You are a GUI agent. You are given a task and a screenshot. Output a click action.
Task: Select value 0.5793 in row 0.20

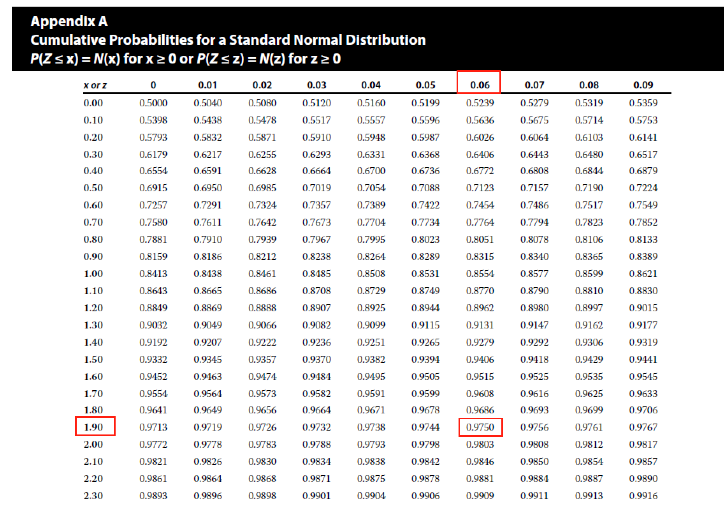point(153,137)
